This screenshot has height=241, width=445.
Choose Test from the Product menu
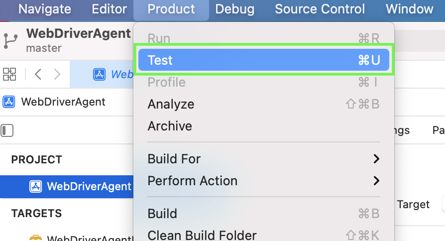[x=264, y=60]
